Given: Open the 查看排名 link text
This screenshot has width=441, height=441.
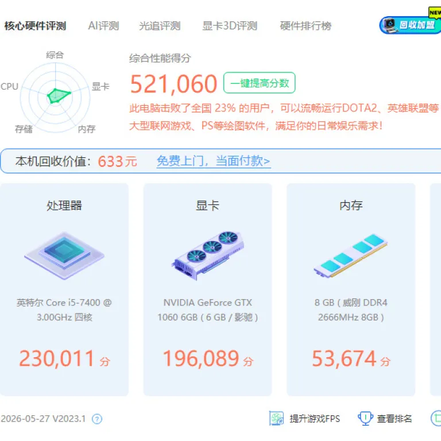Looking at the screenshot, I should point(394,419).
